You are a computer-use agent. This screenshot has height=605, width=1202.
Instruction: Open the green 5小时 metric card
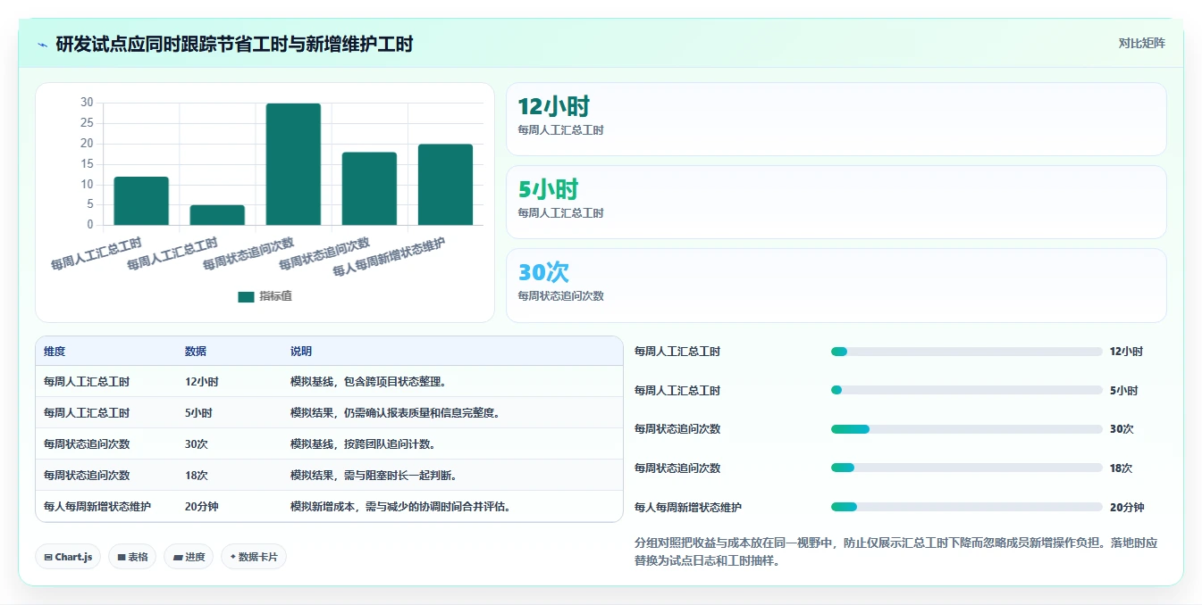[x=836, y=202]
